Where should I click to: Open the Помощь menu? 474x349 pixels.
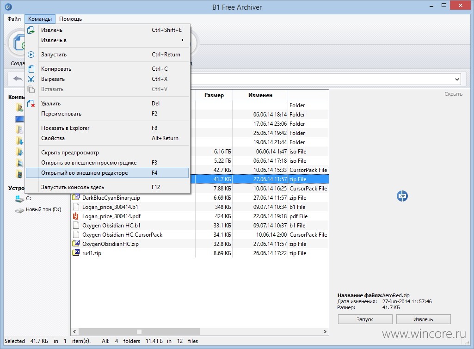(x=70, y=19)
